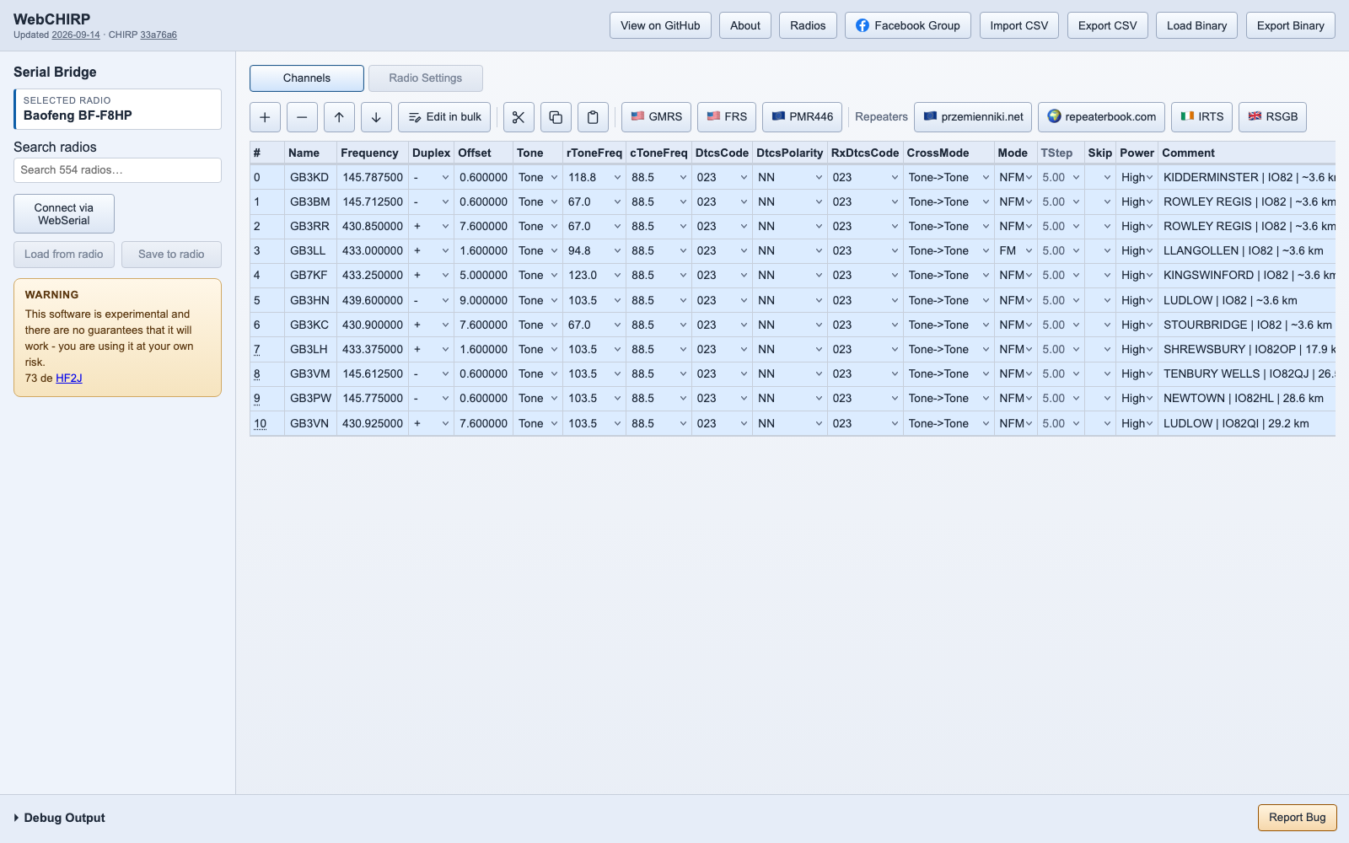Click Connect via WebSerial
The height and width of the screenshot is (843, 1349).
click(x=64, y=214)
